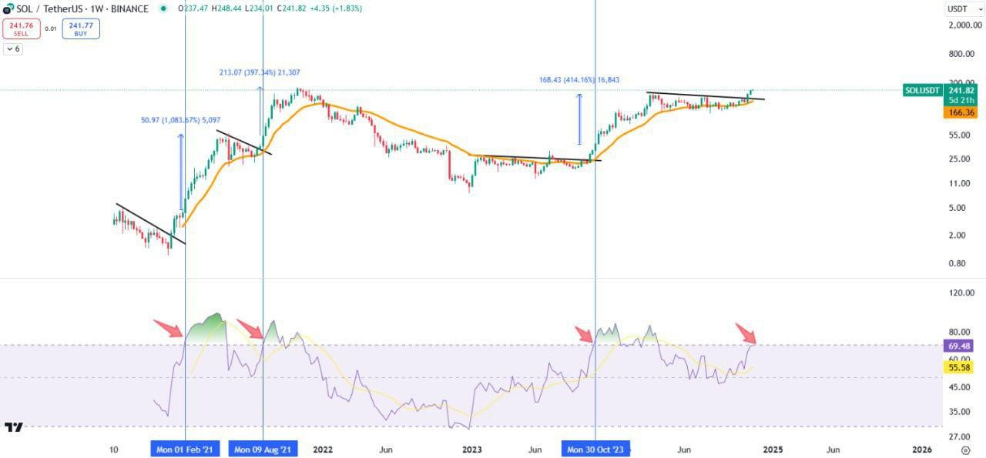Click the BUY button at 241.77

pyautogui.click(x=80, y=30)
